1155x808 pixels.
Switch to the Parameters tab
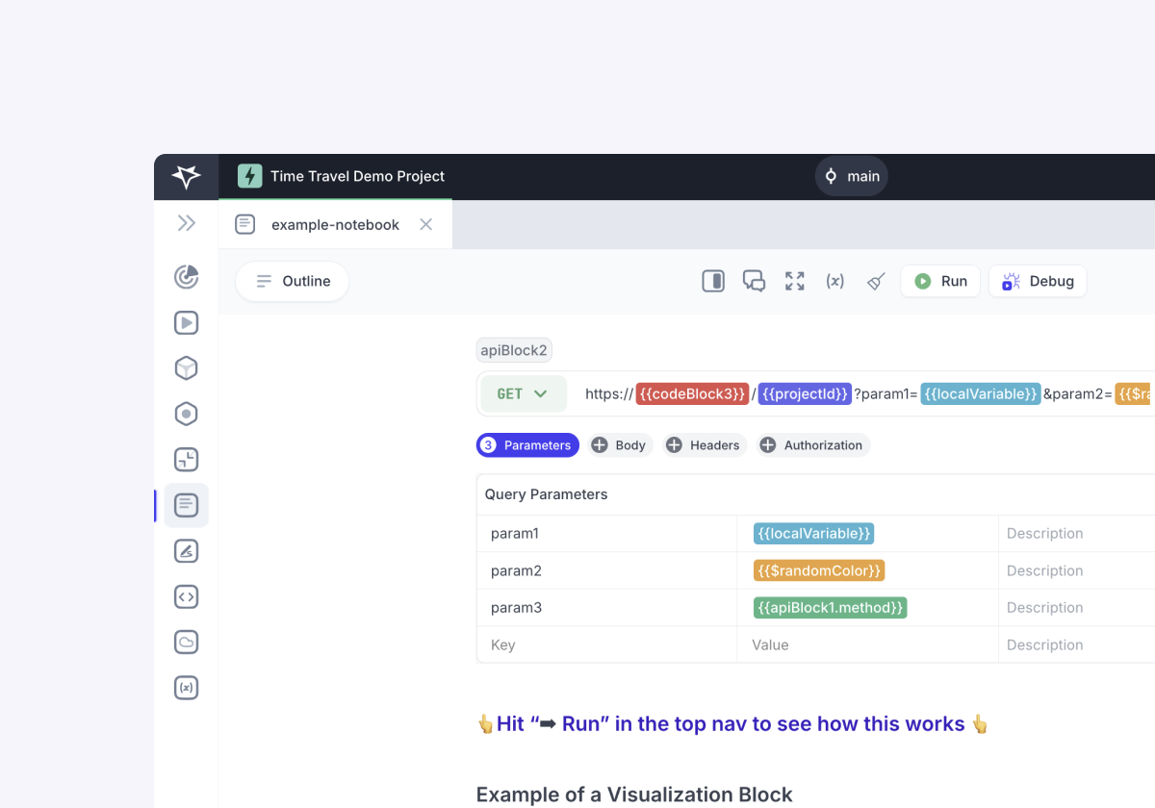[x=527, y=445]
